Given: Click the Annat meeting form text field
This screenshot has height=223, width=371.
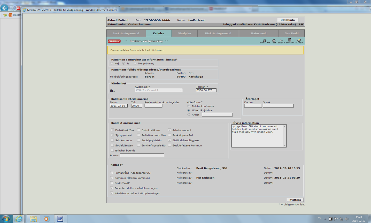Looking at the screenshot, I should 217,115.
